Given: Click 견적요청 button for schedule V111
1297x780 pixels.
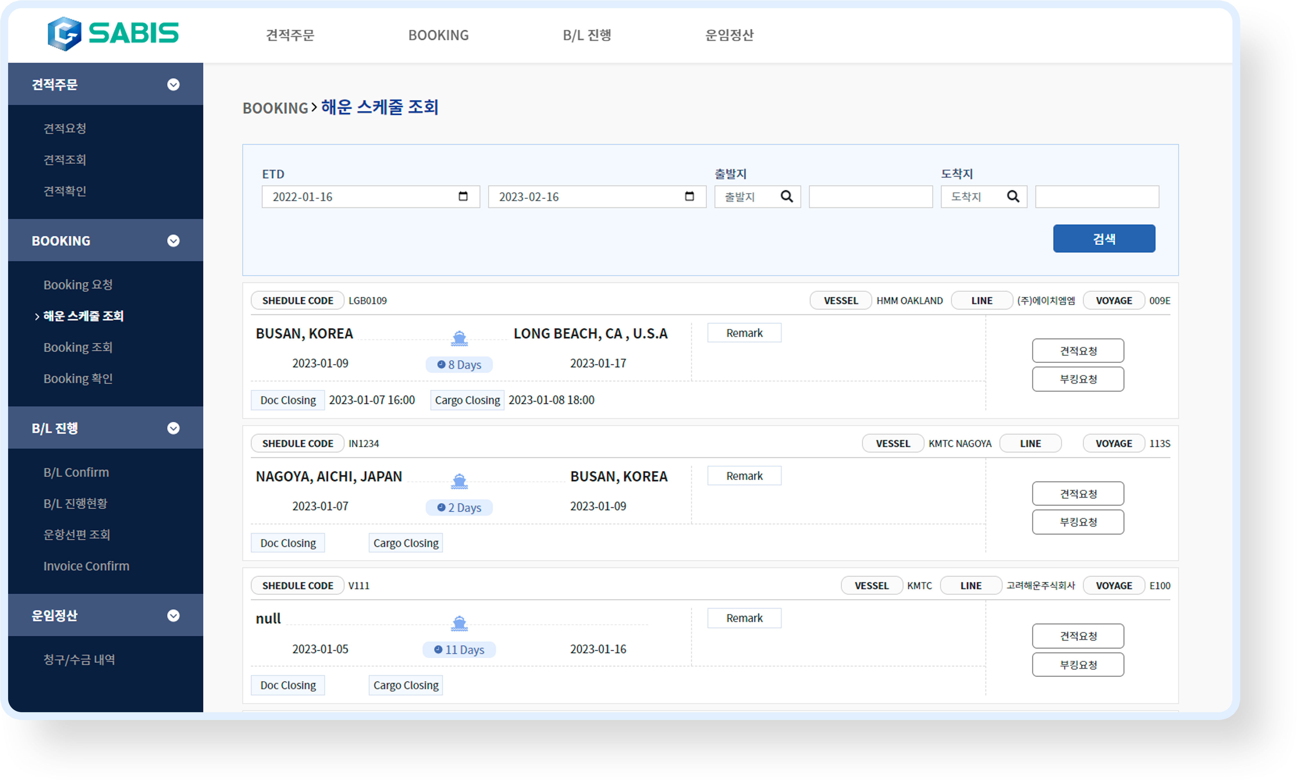Looking at the screenshot, I should click(x=1078, y=636).
